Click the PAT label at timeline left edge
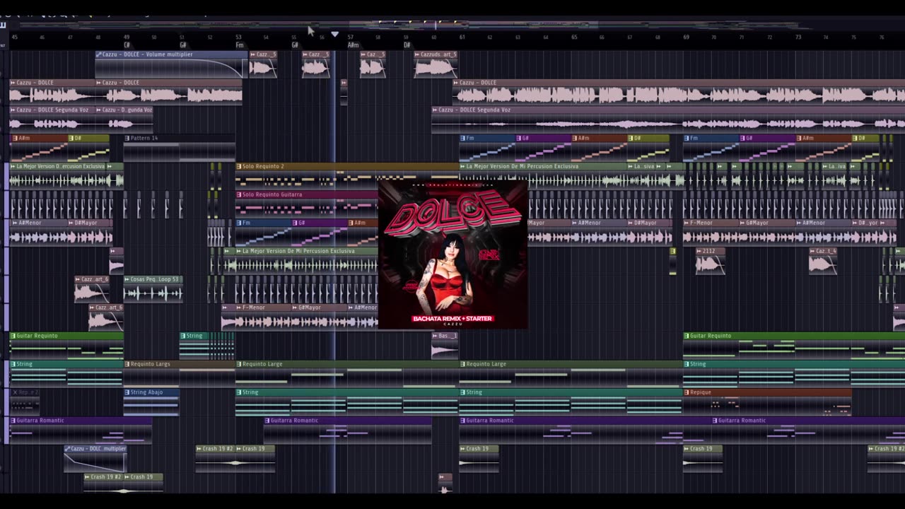 tap(3, 45)
